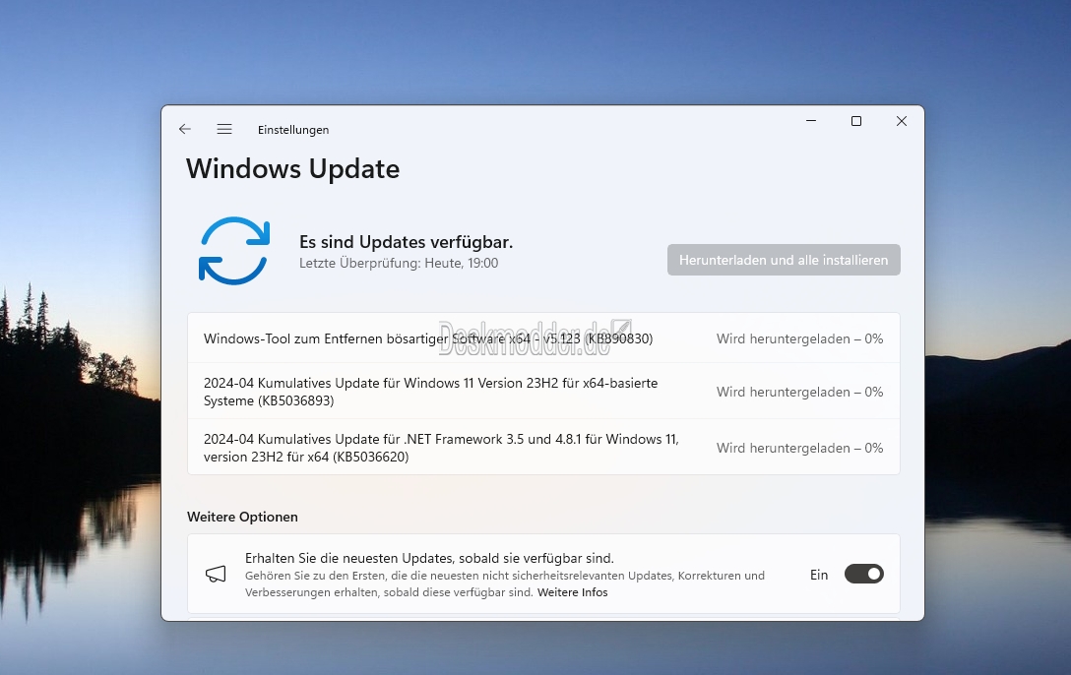Minimize the Einstellungen window
The width and height of the screenshot is (1071, 675).
coord(811,121)
